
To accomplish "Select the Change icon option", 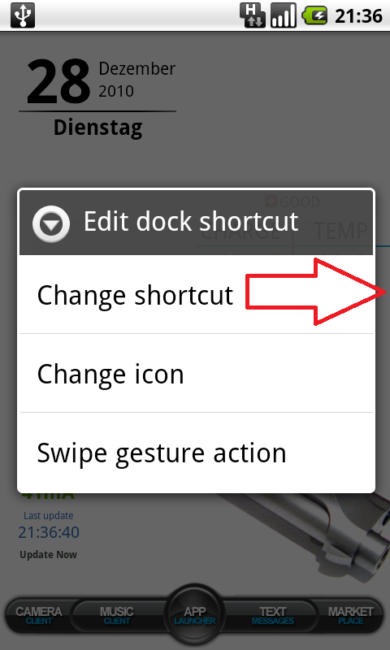I will coord(196,373).
